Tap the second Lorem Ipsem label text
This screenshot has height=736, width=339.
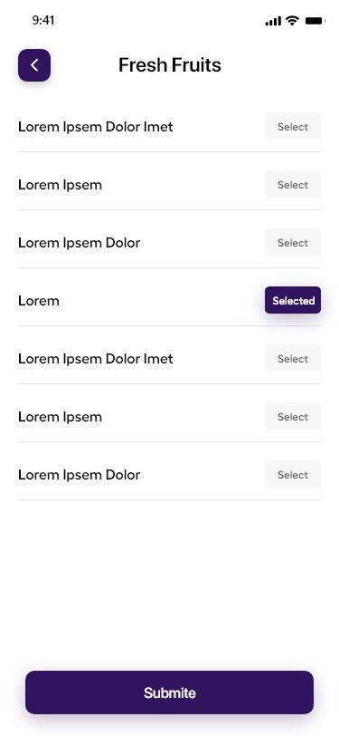(x=60, y=417)
